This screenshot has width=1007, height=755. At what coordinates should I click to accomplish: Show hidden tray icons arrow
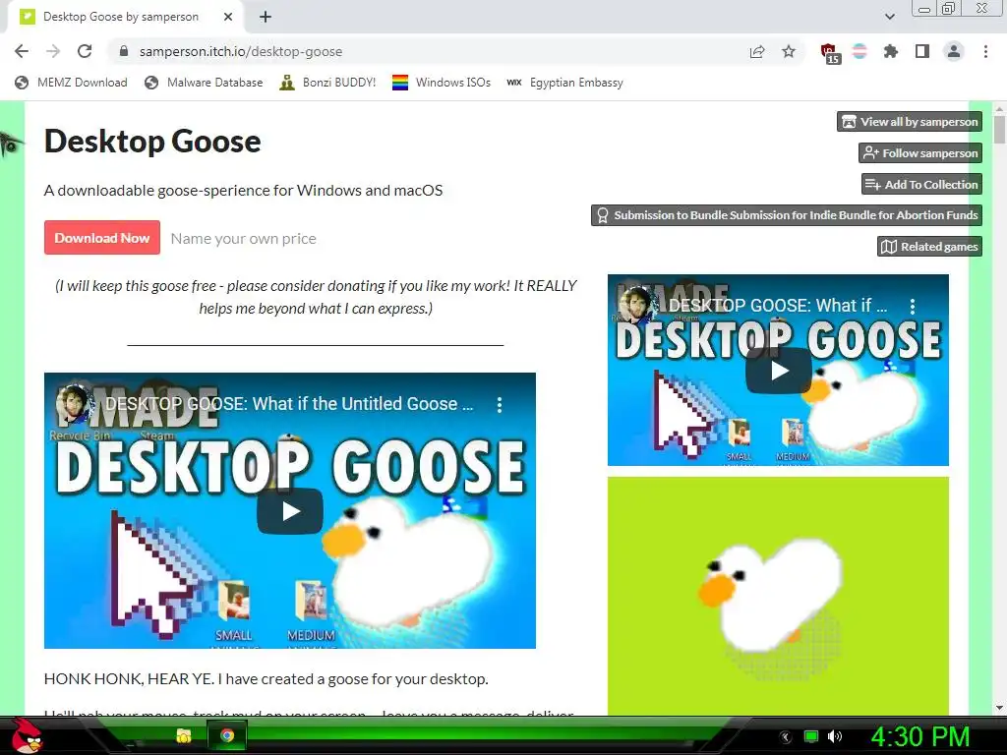786,736
